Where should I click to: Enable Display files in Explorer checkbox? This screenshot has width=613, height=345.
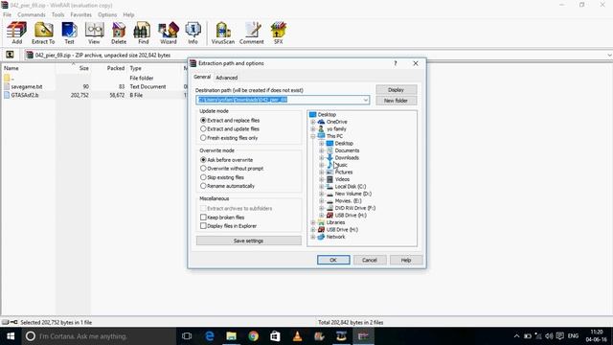coord(203,226)
